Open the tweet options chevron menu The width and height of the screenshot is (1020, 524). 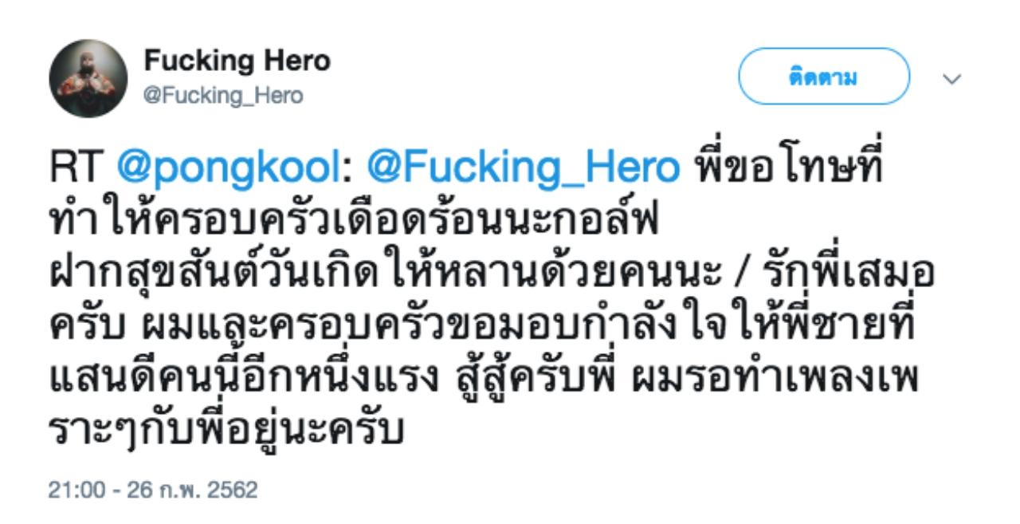coord(951,79)
